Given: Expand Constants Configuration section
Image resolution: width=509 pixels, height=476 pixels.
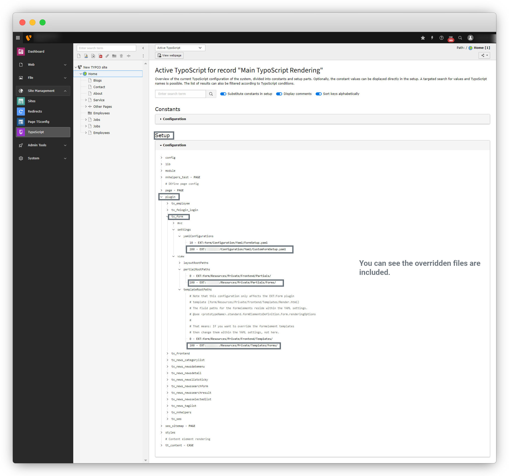Looking at the screenshot, I should pyautogui.click(x=174, y=119).
